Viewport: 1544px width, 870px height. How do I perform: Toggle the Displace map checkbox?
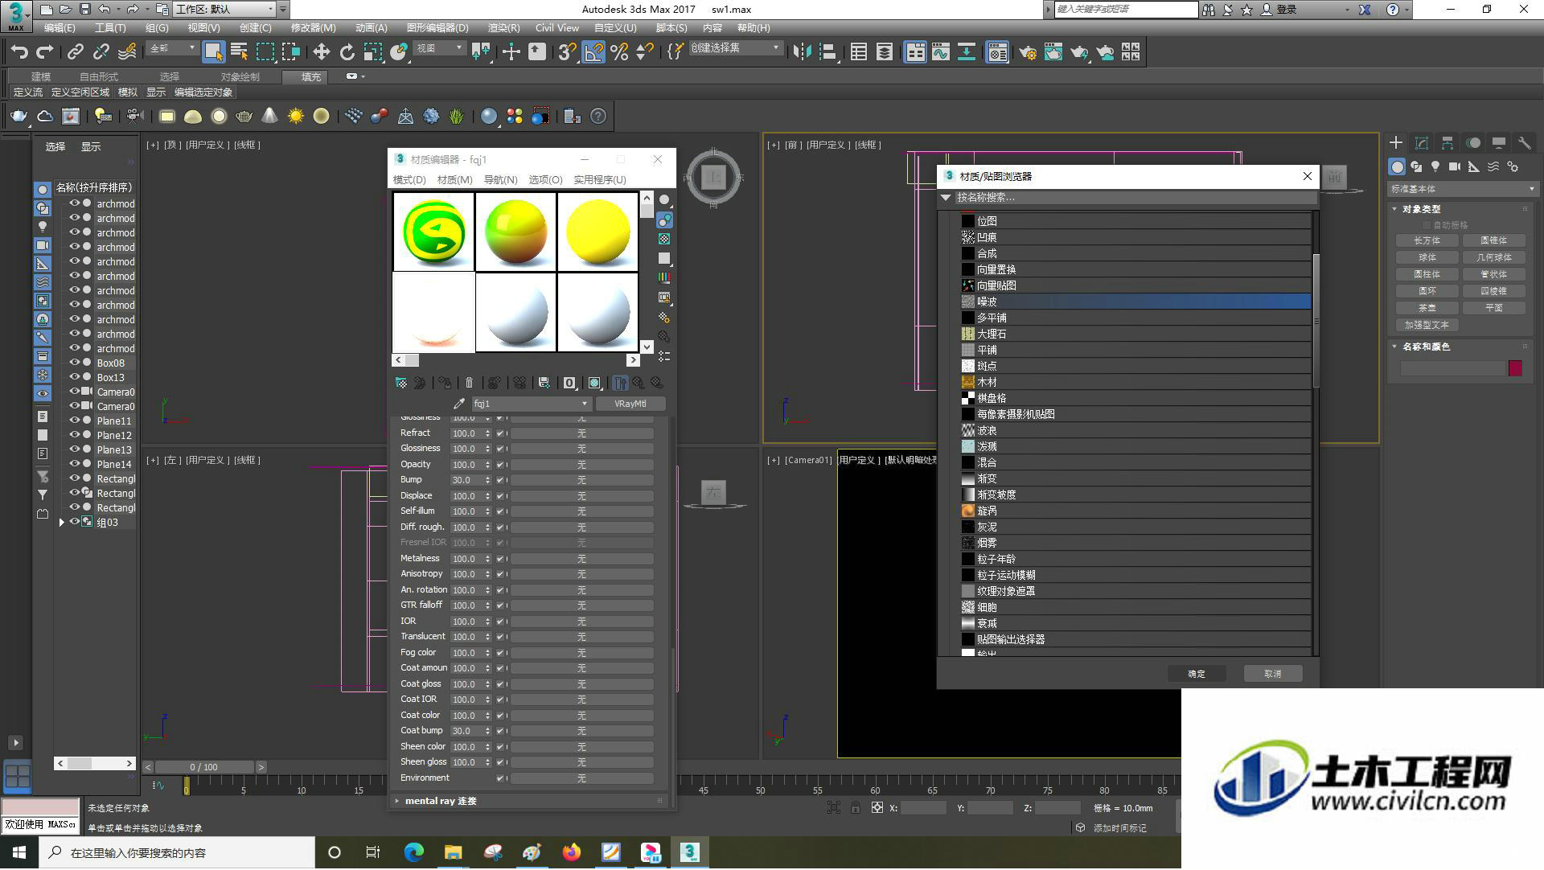pos(500,496)
